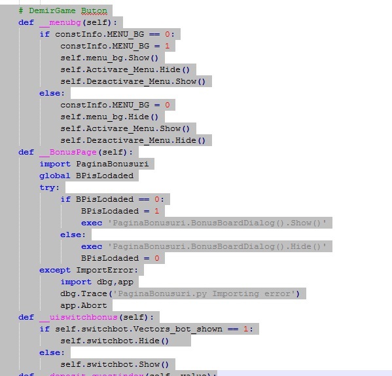
Task: Click the try keyword
Action: [x=49, y=187]
